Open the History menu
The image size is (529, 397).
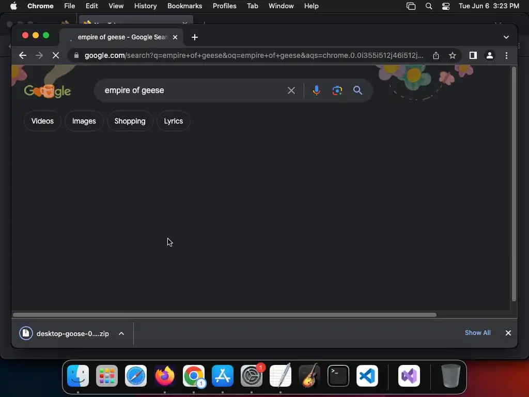pos(145,6)
